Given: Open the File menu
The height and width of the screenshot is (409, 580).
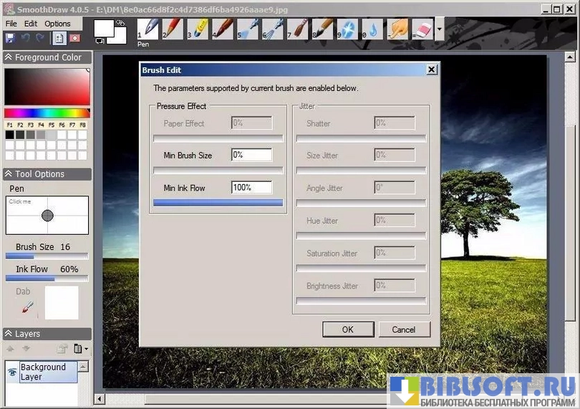Looking at the screenshot, I should [x=11, y=24].
